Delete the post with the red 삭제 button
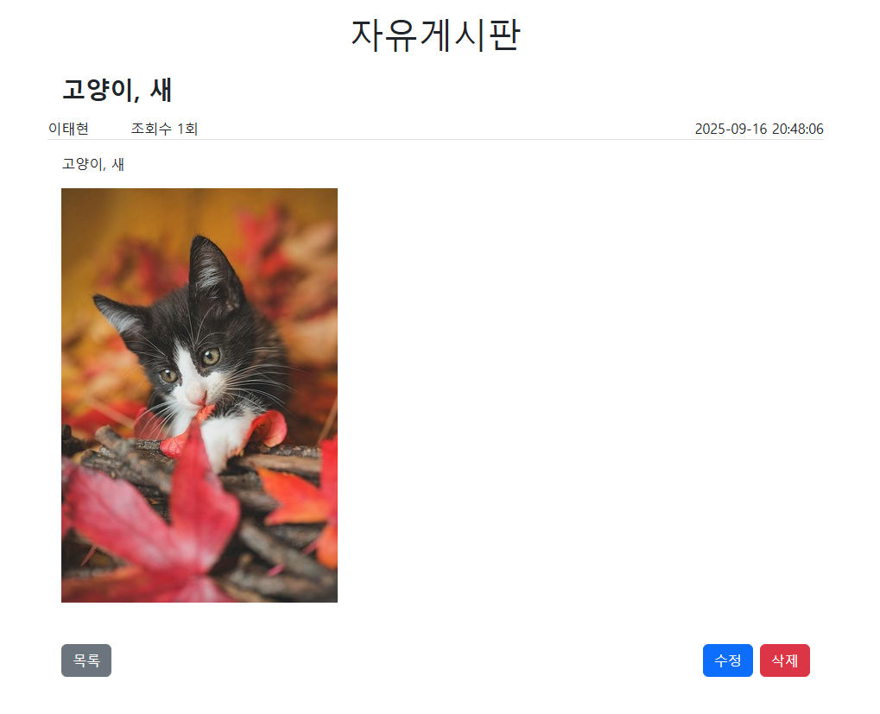 coord(785,660)
